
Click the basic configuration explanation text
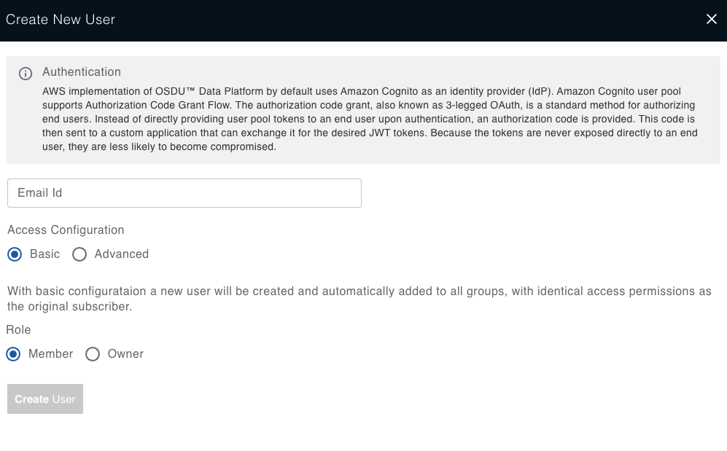click(x=359, y=299)
